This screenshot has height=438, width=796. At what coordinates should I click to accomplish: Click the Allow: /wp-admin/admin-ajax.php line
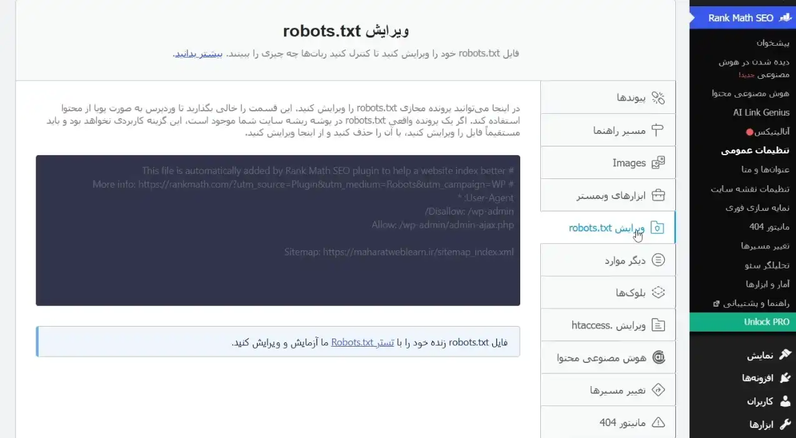443,225
